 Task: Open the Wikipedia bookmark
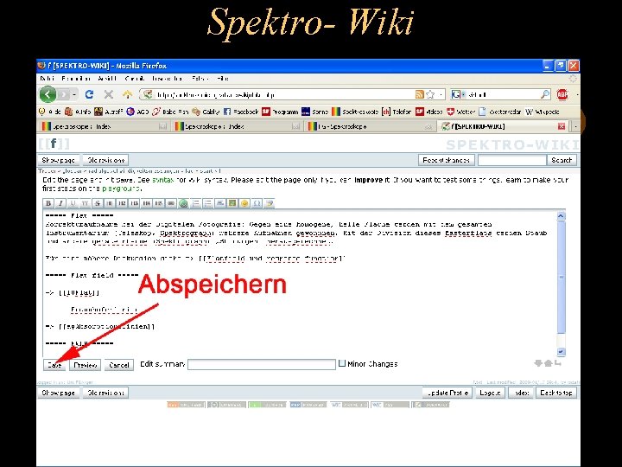(543, 112)
